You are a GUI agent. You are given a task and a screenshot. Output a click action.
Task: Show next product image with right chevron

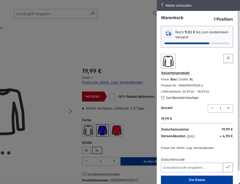[70, 111]
